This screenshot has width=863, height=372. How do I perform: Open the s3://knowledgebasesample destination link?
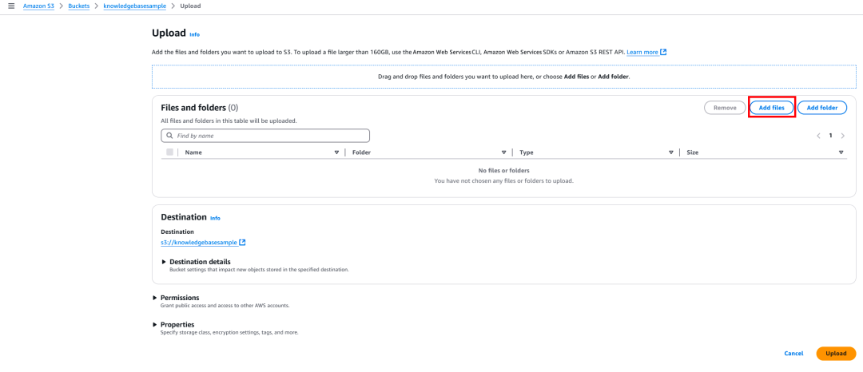coord(199,243)
